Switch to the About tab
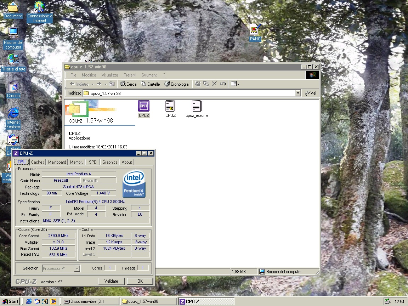Screen dimensions: 408x306 [127, 162]
